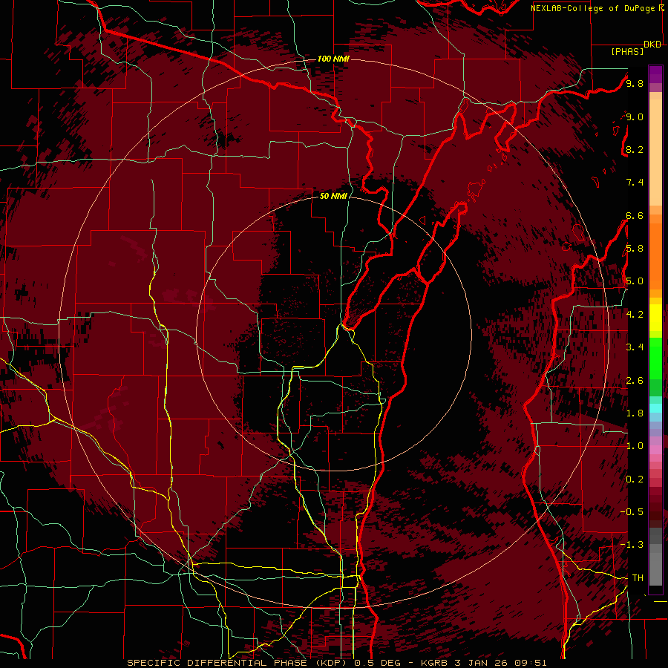Screen dimensions: 668x668
Task: Click the 09:51 timestamp in the caption
Action: (x=531, y=663)
